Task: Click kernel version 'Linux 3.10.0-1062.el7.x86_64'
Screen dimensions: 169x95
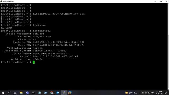Action: pyautogui.click(x=55, y=56)
